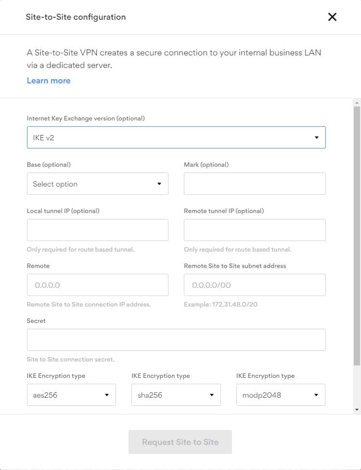Expand the Internet Key Exchange version dropdown
The image size is (361, 470).
[176, 137]
